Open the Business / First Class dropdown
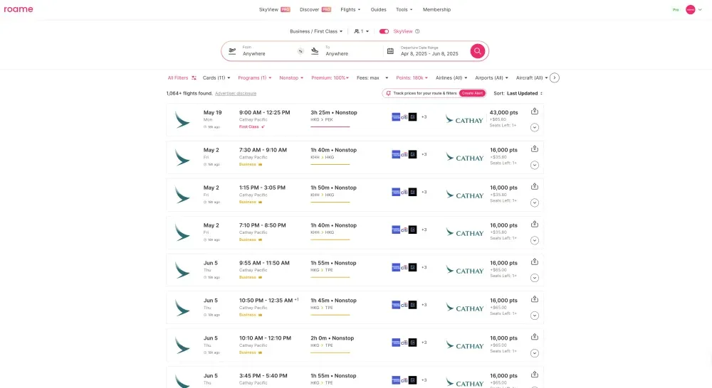The height and width of the screenshot is (388, 712). 316,31
